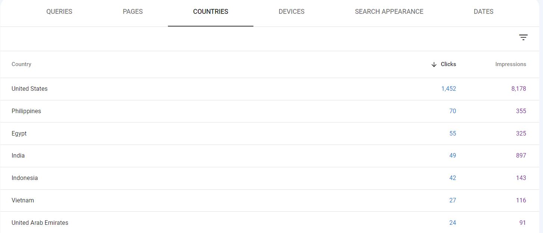Click the 8,178 impressions value

point(519,89)
